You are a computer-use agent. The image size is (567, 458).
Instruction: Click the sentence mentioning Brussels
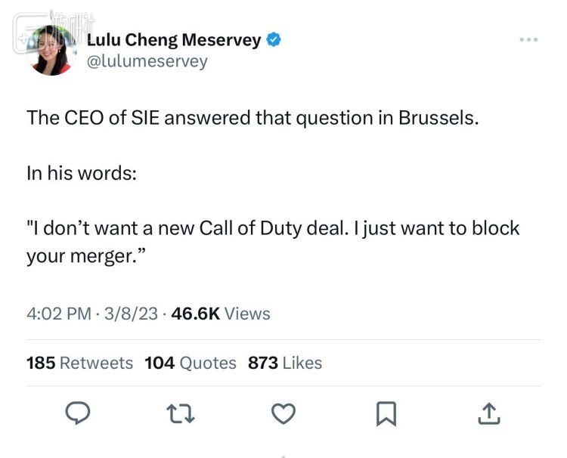(253, 118)
